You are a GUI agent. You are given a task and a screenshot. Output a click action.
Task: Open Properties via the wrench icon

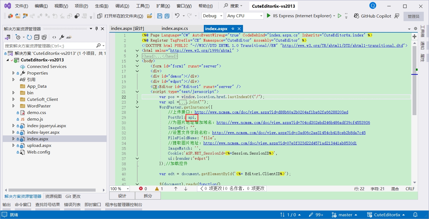(x=62, y=37)
